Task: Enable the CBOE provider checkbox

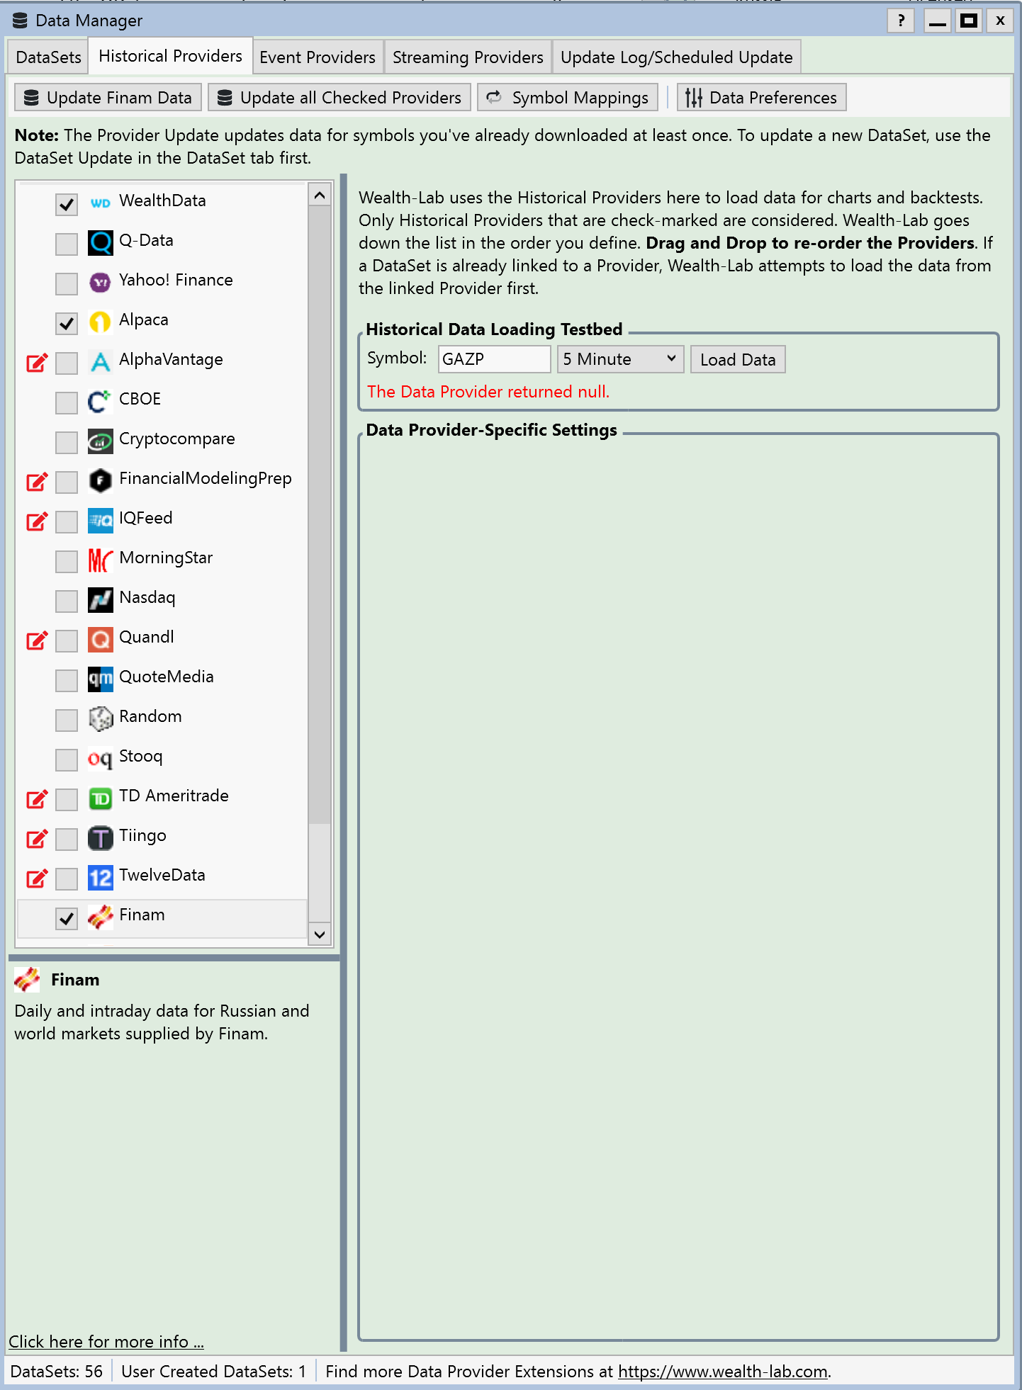Action: coord(67,402)
